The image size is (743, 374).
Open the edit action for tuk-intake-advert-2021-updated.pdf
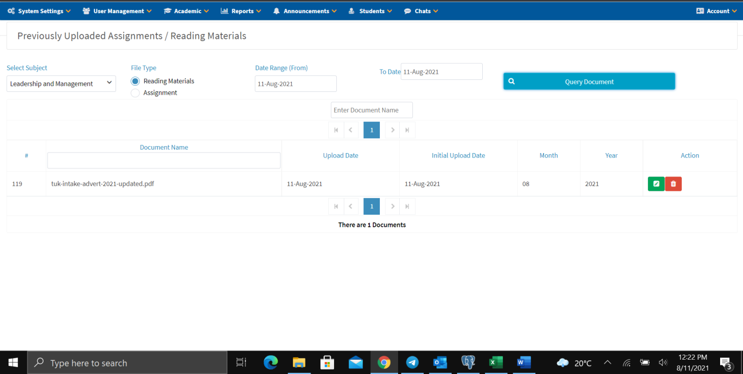pyautogui.click(x=656, y=184)
